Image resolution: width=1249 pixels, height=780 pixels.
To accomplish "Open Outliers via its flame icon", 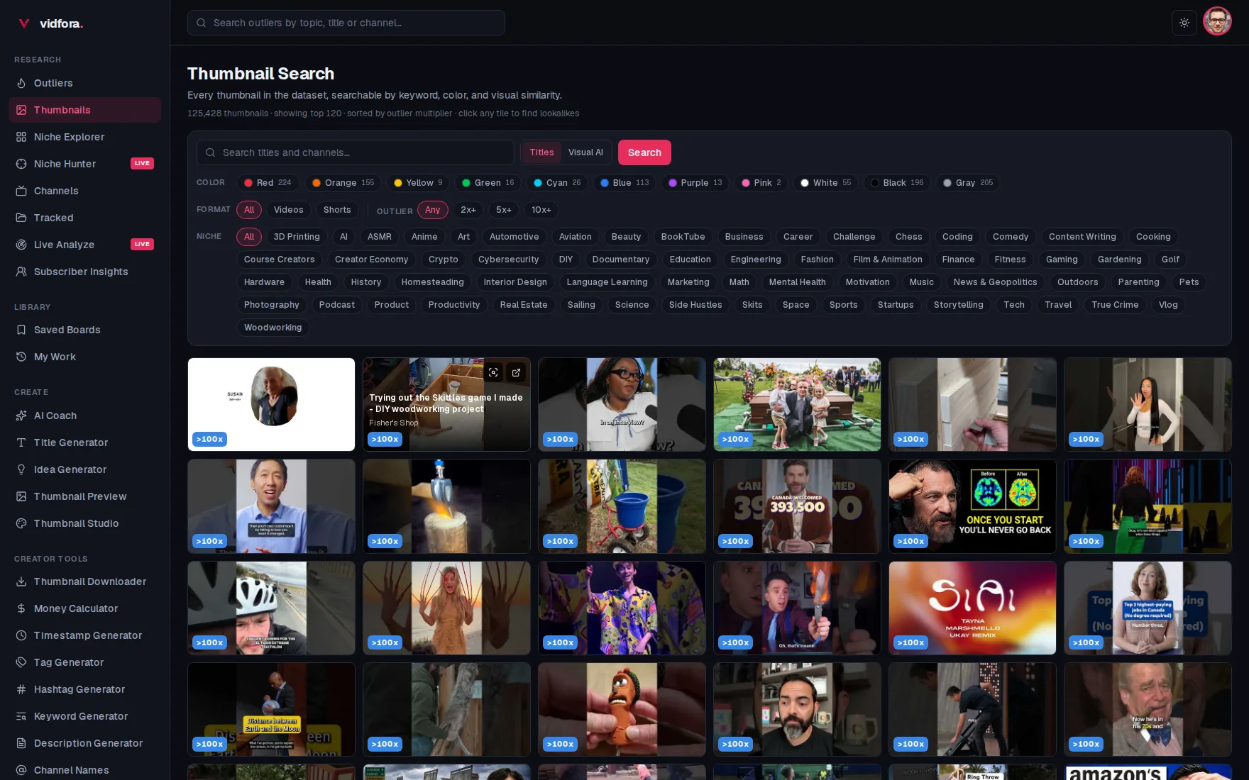I will 21,83.
